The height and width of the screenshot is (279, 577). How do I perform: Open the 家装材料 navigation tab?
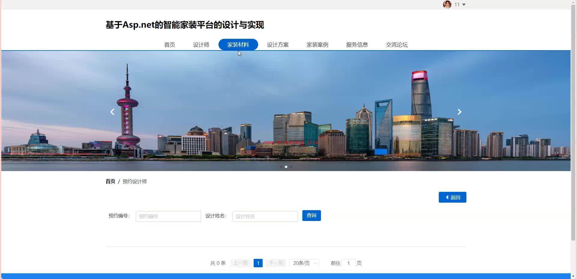tap(238, 44)
